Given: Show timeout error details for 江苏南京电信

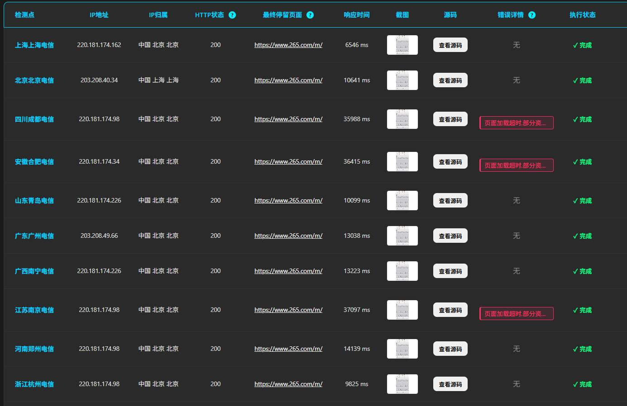Looking at the screenshot, I should [516, 314].
